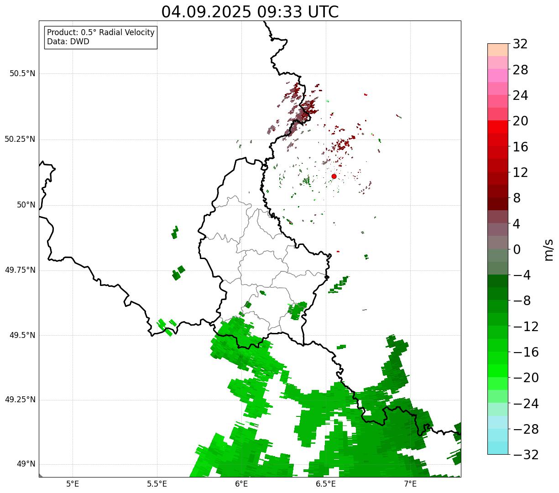Click the 'Data: DWD' text
Viewport: 559px width, 493px height.
(x=68, y=42)
